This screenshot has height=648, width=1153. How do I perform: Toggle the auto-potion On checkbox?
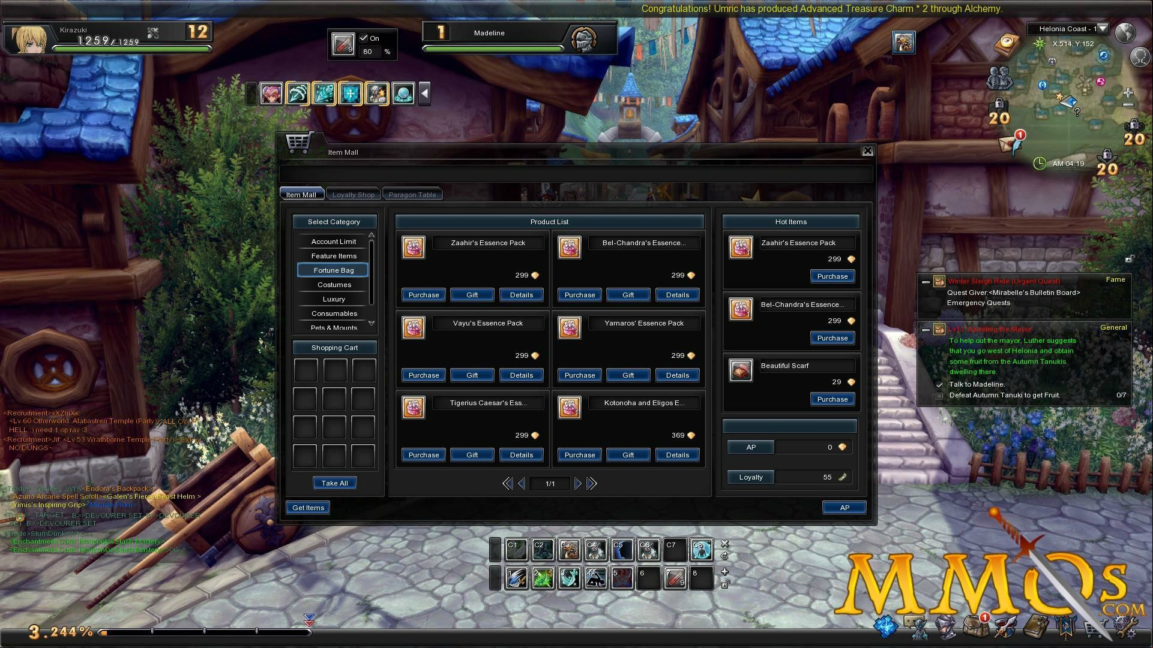(363, 38)
